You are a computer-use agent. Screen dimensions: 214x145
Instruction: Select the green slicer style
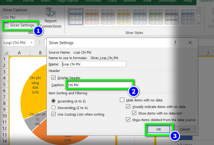[156, 17]
